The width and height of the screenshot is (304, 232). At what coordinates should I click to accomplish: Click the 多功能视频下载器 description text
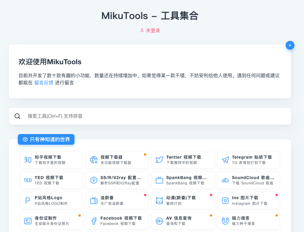pyautogui.click(x=116, y=163)
